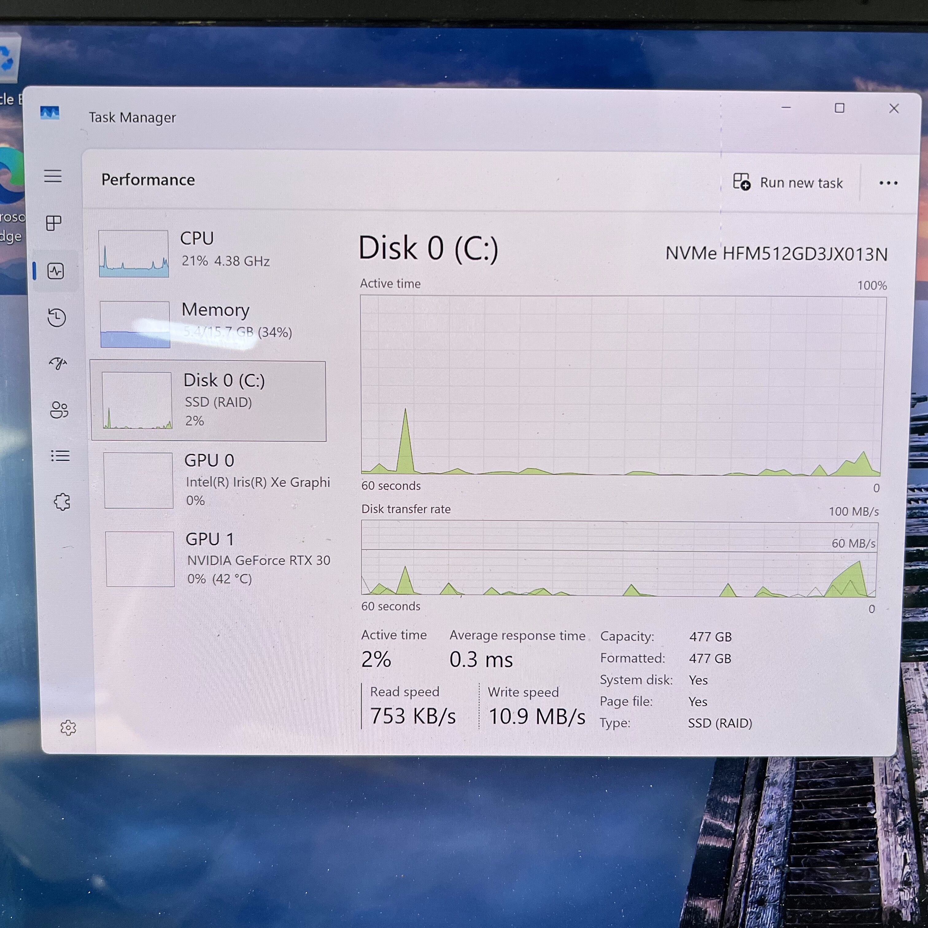The width and height of the screenshot is (928, 928).
Task: Open the Details page icon
Action: click(x=60, y=456)
